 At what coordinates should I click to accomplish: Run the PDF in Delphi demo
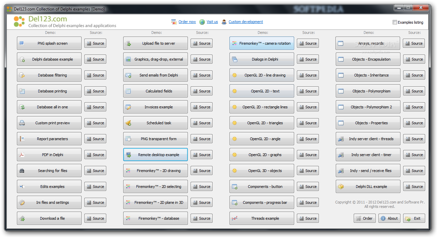pyautogui.click(x=49, y=155)
